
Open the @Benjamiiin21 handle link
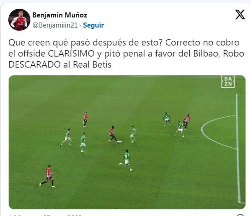tap(55, 25)
